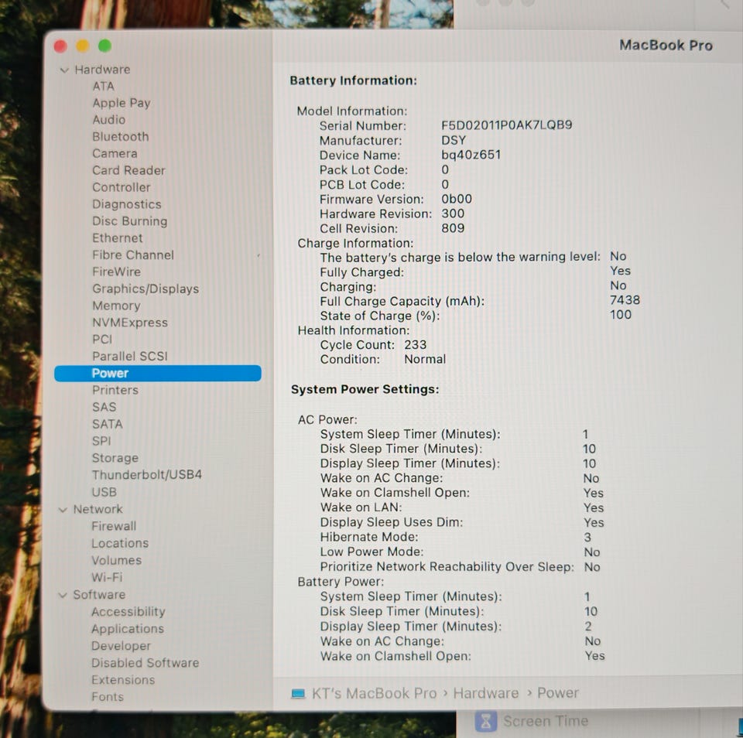Image resolution: width=743 pixels, height=738 pixels.
Task: Select Developer under Software
Action: 121,646
